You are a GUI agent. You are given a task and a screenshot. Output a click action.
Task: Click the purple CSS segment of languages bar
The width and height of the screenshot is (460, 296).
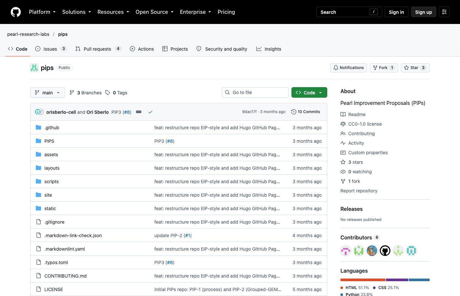pos(397,280)
